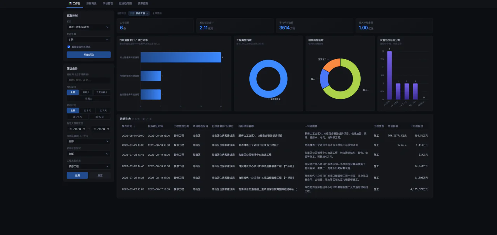Remove the 装修工程 filter chip via its x
Screen dimensions: 497x235
point(147,14)
